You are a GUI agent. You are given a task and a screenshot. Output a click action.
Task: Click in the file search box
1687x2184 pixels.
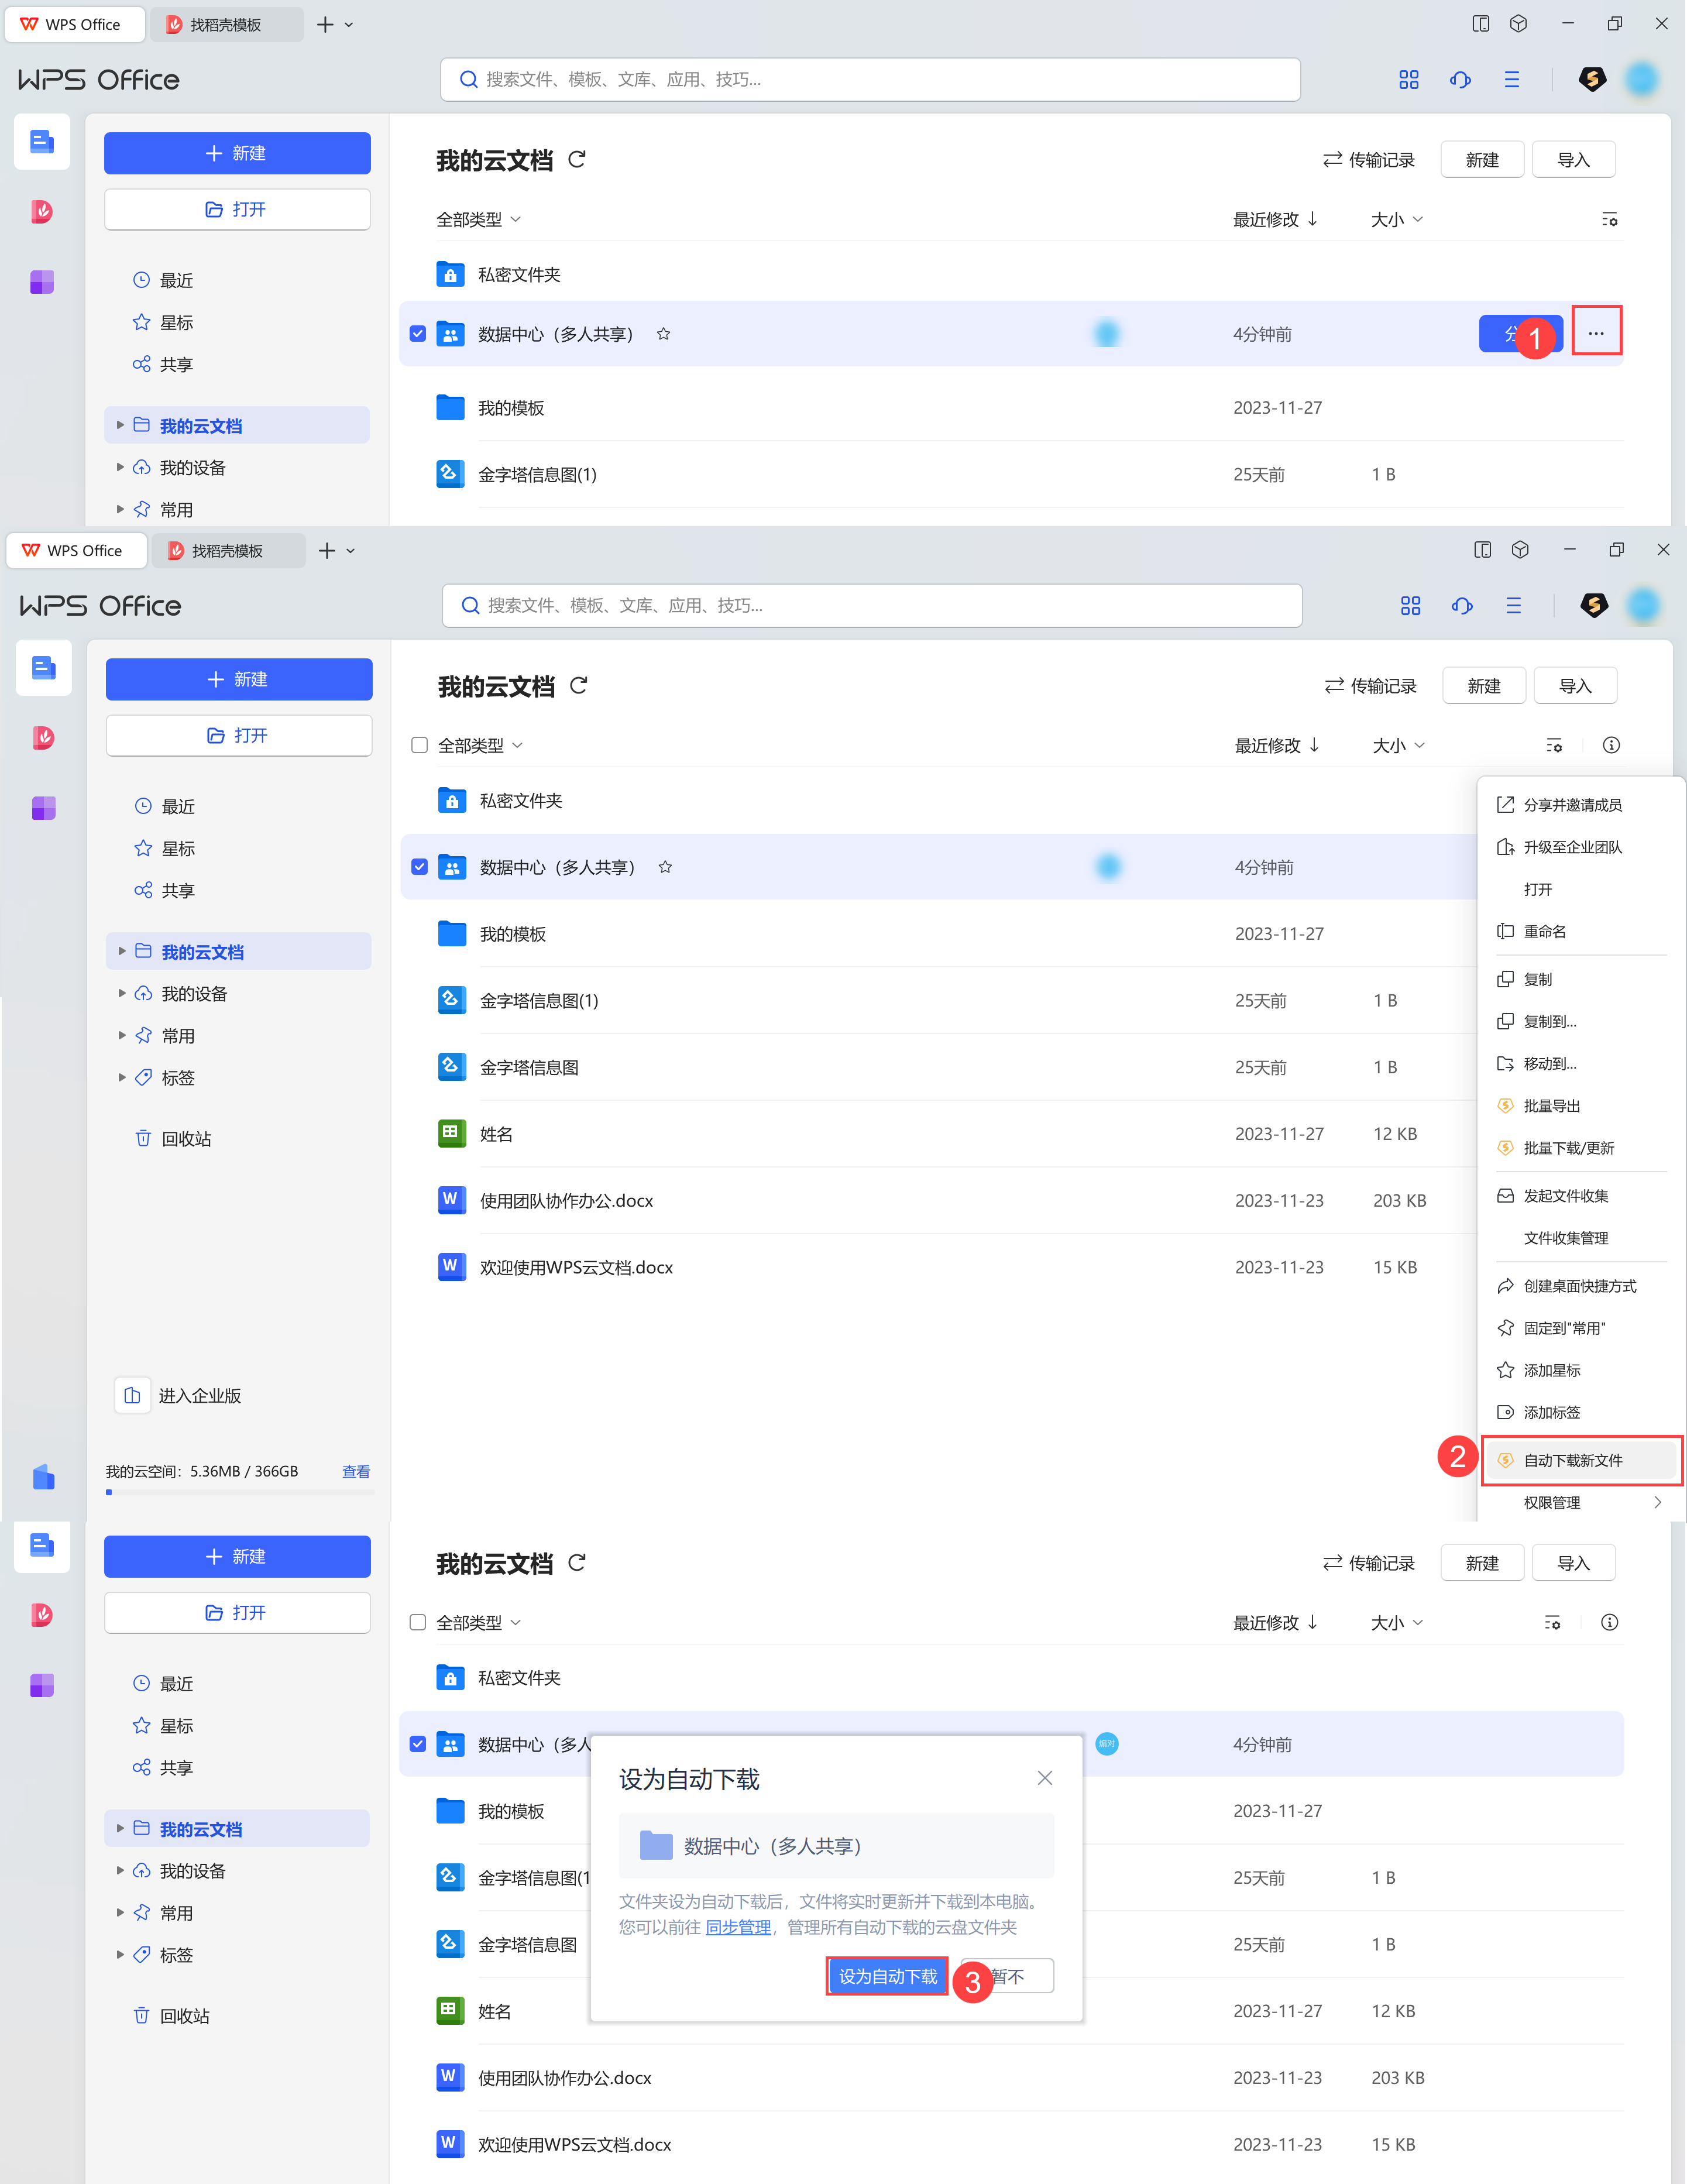[870, 80]
